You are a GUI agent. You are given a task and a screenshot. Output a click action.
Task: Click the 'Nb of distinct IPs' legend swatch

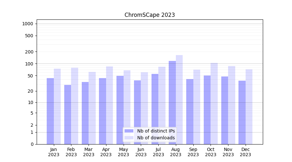pos(129,131)
